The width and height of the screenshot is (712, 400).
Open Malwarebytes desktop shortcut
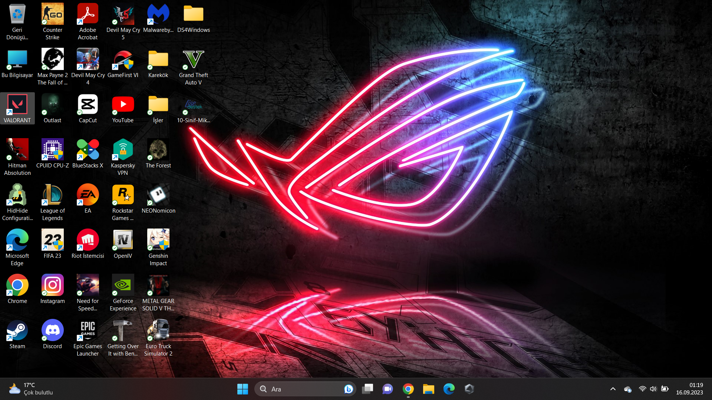158,18
